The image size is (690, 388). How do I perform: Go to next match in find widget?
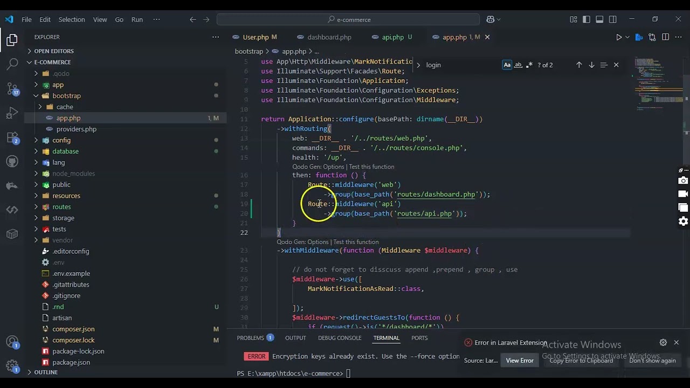pyautogui.click(x=591, y=65)
